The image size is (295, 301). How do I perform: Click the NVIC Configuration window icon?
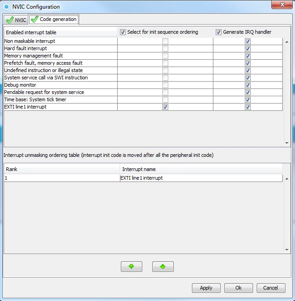[6, 7]
